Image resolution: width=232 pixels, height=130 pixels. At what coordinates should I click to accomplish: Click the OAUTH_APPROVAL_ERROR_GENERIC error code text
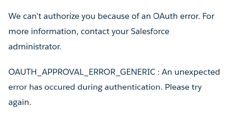[82, 72]
